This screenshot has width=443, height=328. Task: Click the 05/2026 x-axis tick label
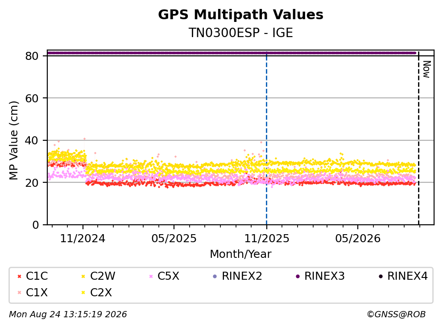(x=358, y=239)
